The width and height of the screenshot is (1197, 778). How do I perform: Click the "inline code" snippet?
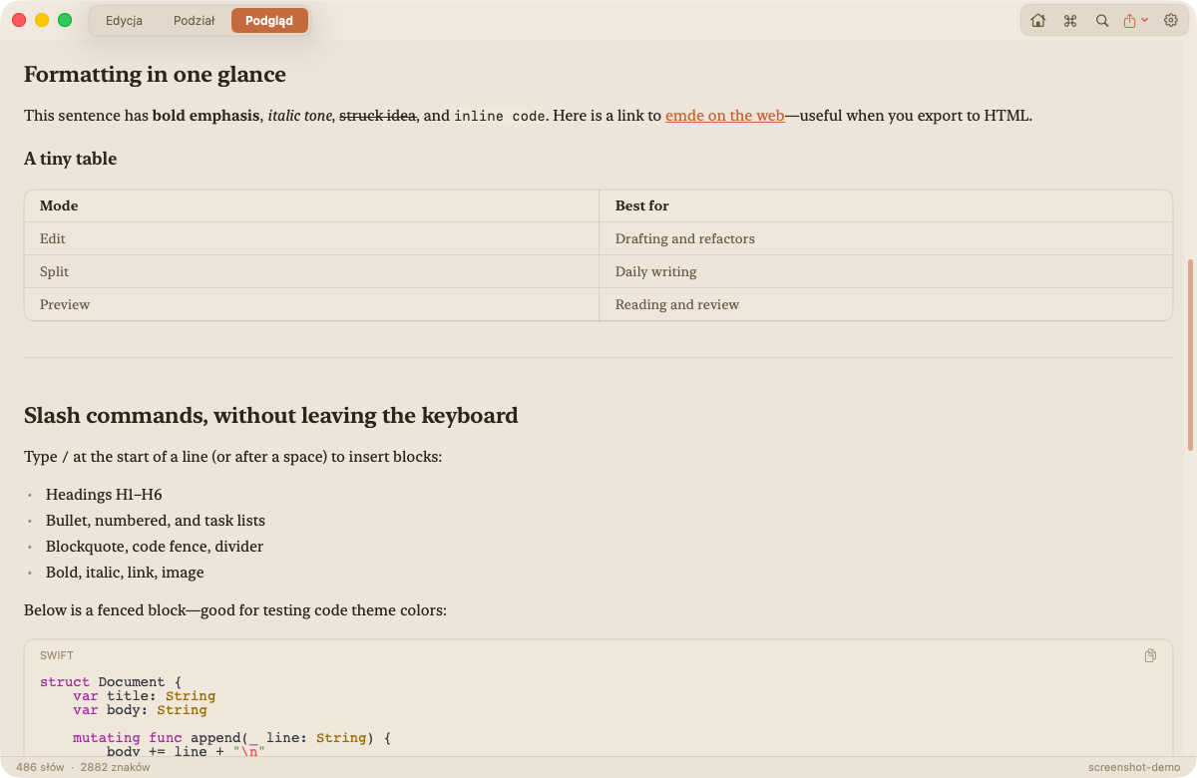coord(500,116)
